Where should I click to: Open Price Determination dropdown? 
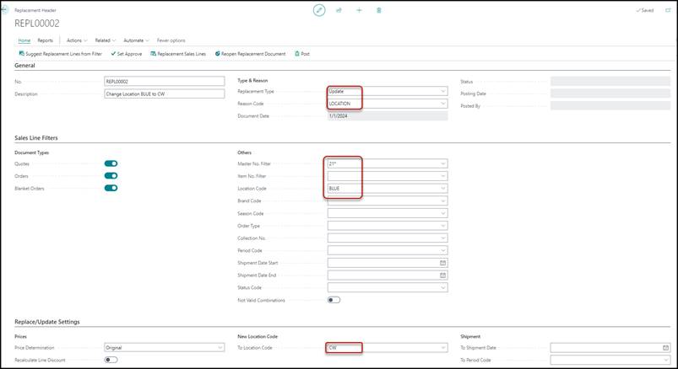[220, 347]
